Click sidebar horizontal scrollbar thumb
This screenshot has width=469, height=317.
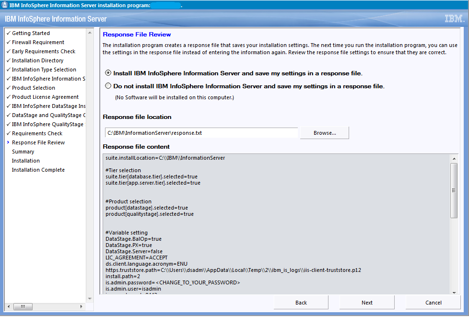coord(23,306)
